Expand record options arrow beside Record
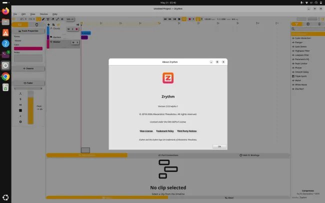This screenshot has height=203, width=325. point(193,19)
